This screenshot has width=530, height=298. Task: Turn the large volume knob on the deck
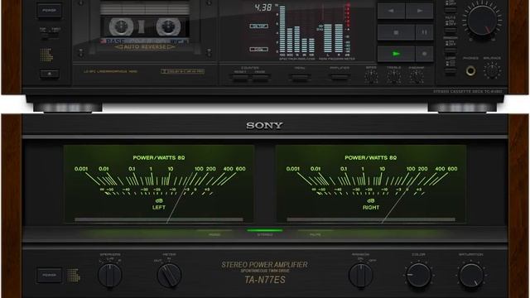click(x=482, y=20)
